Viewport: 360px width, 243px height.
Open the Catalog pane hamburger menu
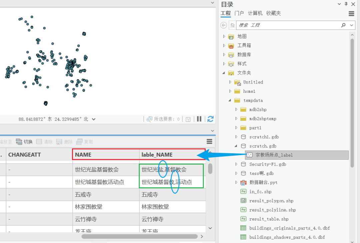point(351,14)
